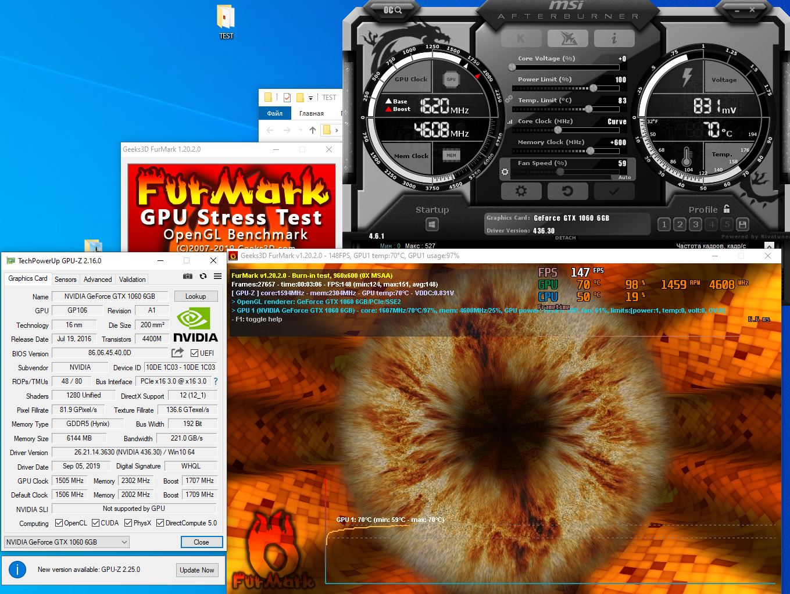
Task: Click the GPU Name field in GPU-Z
Action: [110, 296]
